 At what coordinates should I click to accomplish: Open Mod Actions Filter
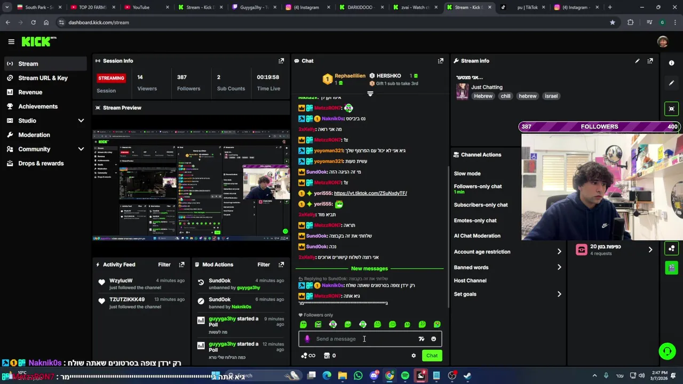tap(264, 265)
